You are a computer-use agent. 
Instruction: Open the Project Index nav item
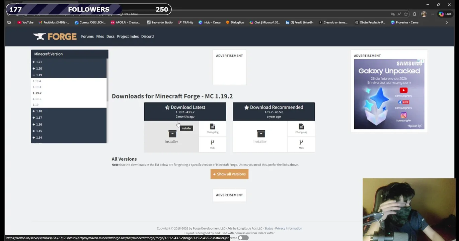[x=128, y=36]
